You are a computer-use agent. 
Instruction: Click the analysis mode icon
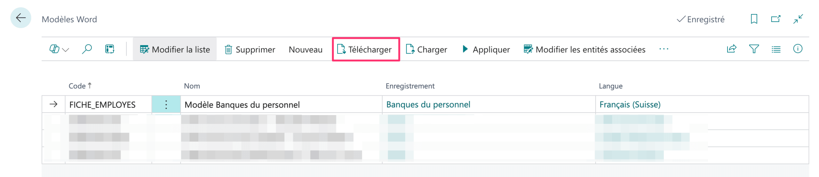(110, 49)
